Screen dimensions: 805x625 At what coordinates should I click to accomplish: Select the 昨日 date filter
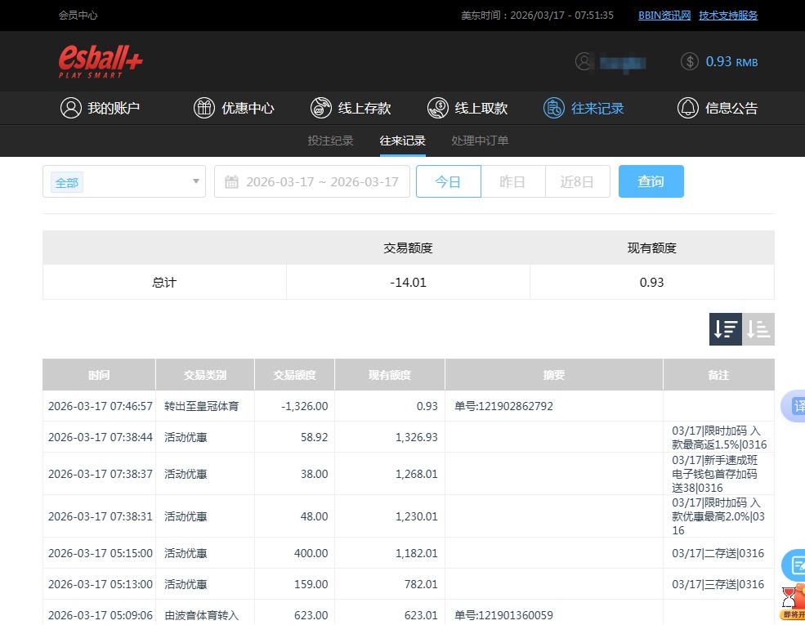[512, 181]
